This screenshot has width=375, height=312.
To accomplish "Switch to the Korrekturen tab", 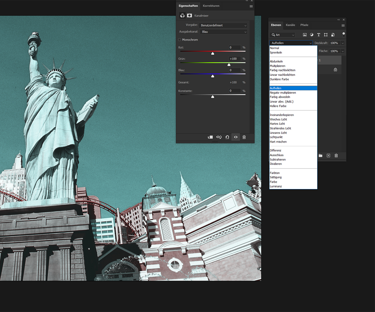I will [x=211, y=6].
